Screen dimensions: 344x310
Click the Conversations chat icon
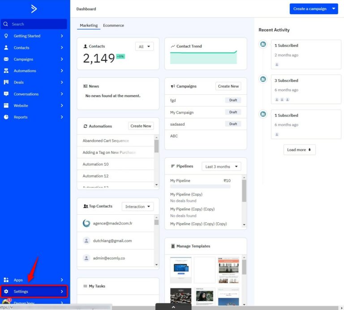pos(6,94)
